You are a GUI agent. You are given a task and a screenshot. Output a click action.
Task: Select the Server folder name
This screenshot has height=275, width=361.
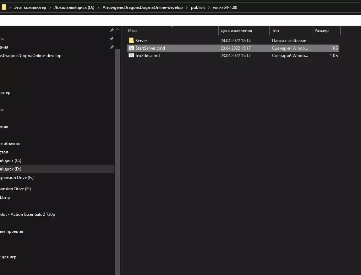pyautogui.click(x=141, y=41)
